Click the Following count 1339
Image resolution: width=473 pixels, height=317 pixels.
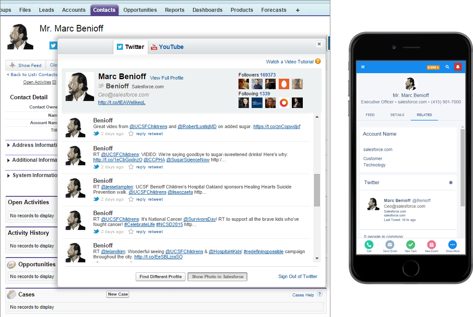[x=265, y=94]
